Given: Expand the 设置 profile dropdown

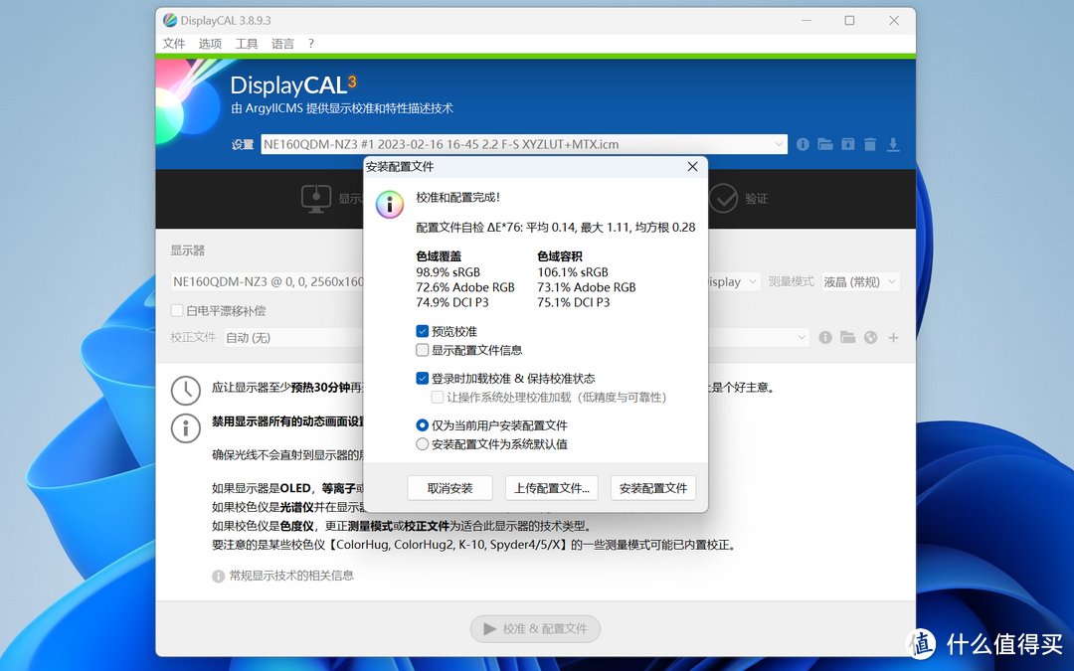Looking at the screenshot, I should point(779,144).
